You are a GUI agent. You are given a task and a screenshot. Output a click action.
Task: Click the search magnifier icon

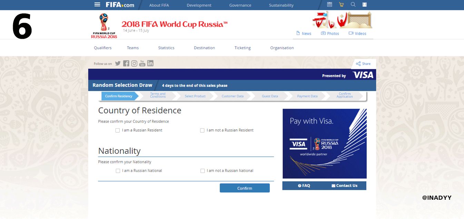click(x=353, y=4)
